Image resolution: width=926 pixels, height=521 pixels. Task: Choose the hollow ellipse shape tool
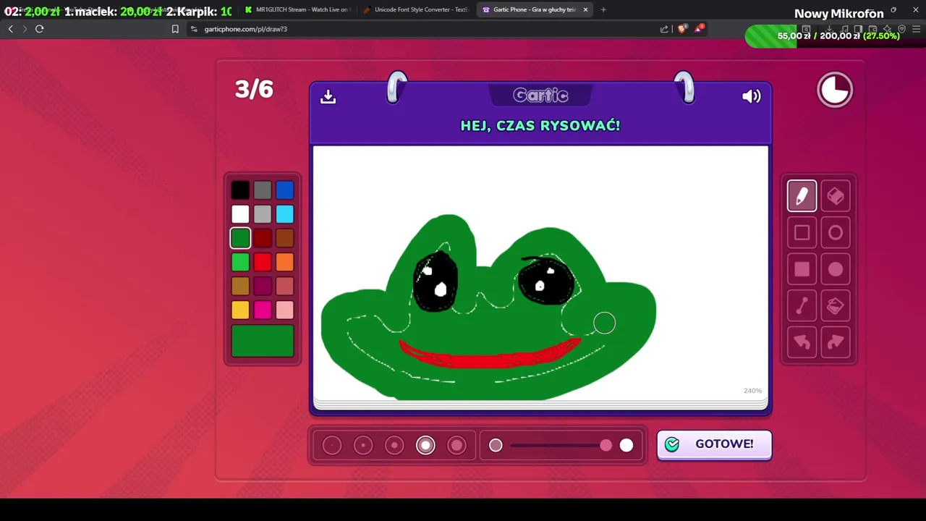click(836, 233)
